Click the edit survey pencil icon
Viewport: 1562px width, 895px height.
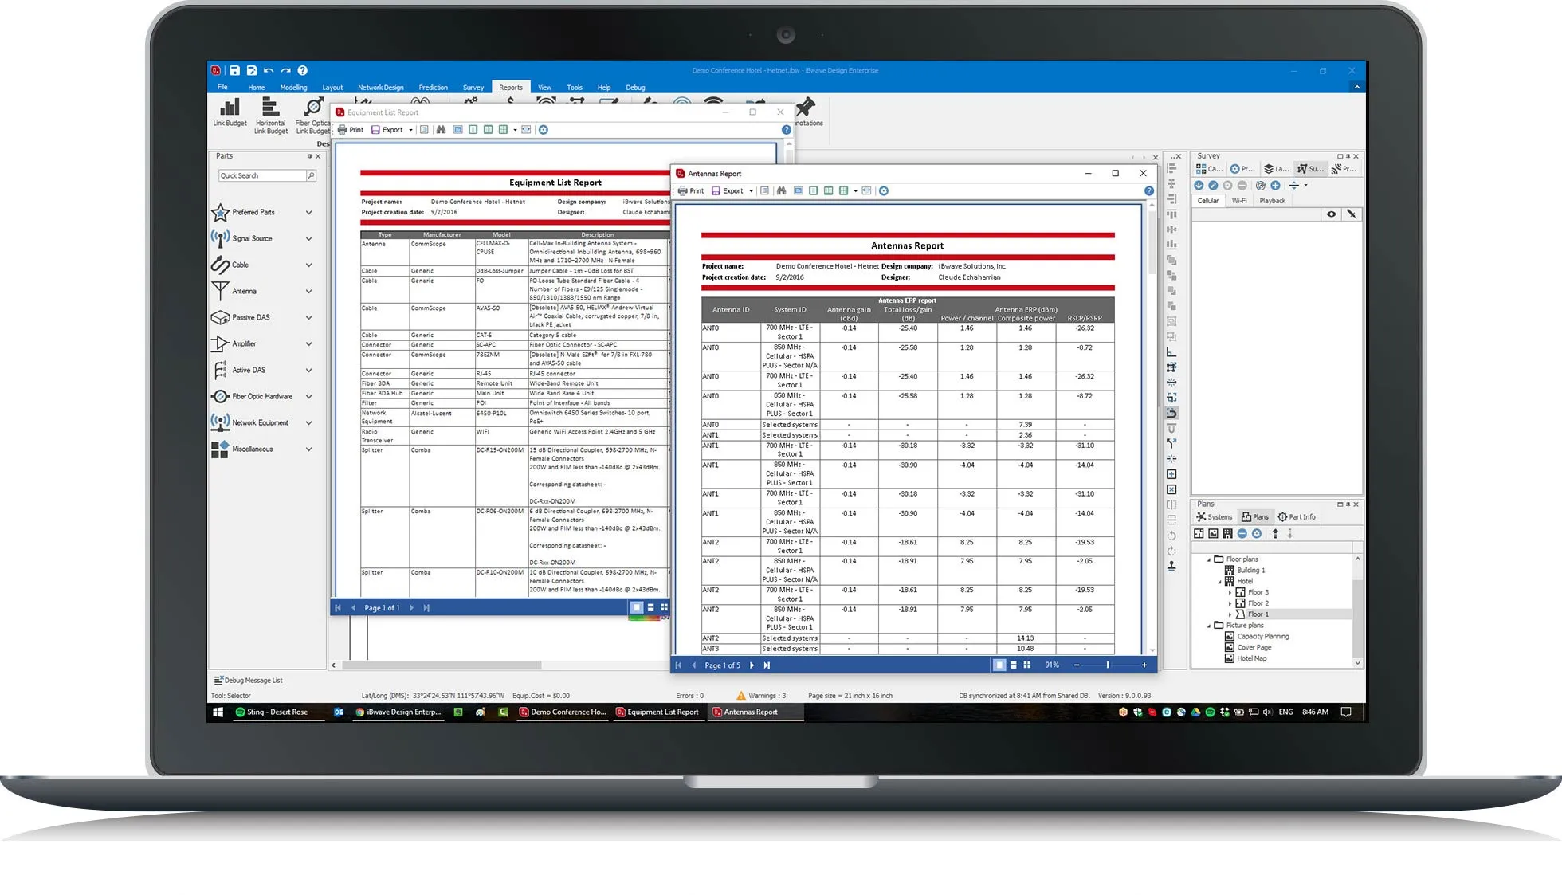[1213, 186]
